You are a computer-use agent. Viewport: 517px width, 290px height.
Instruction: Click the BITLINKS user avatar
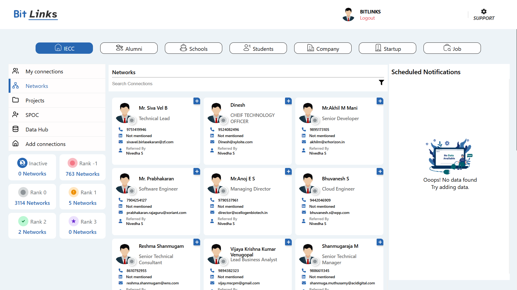click(348, 15)
